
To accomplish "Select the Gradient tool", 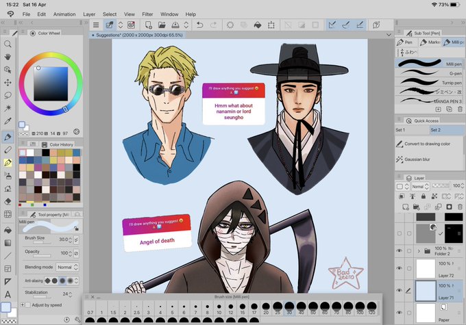I will (8, 243).
